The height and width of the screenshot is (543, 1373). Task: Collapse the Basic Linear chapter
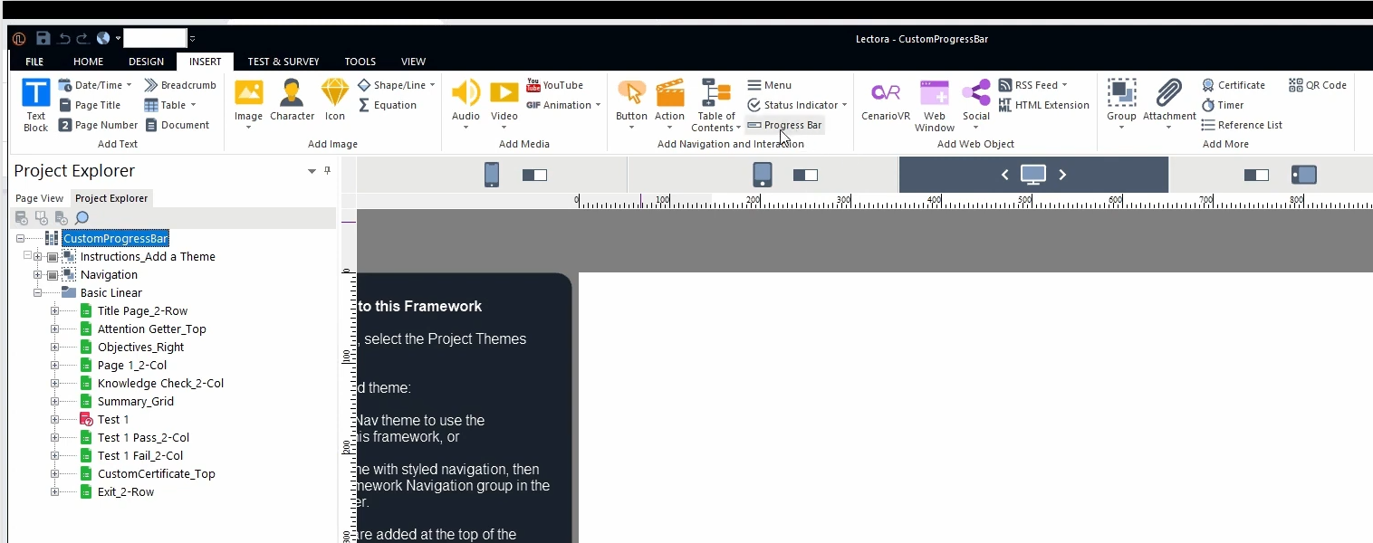[x=38, y=292]
